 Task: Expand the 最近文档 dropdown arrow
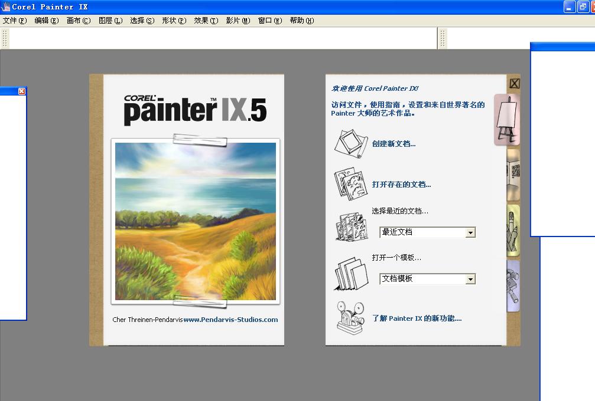[x=470, y=232]
